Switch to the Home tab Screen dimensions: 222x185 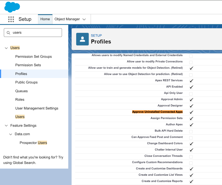[x=45, y=19]
